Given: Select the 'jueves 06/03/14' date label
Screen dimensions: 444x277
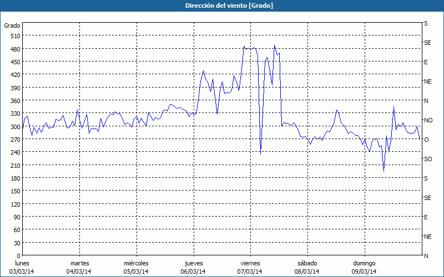Looking at the screenshot, I should tap(193, 267).
